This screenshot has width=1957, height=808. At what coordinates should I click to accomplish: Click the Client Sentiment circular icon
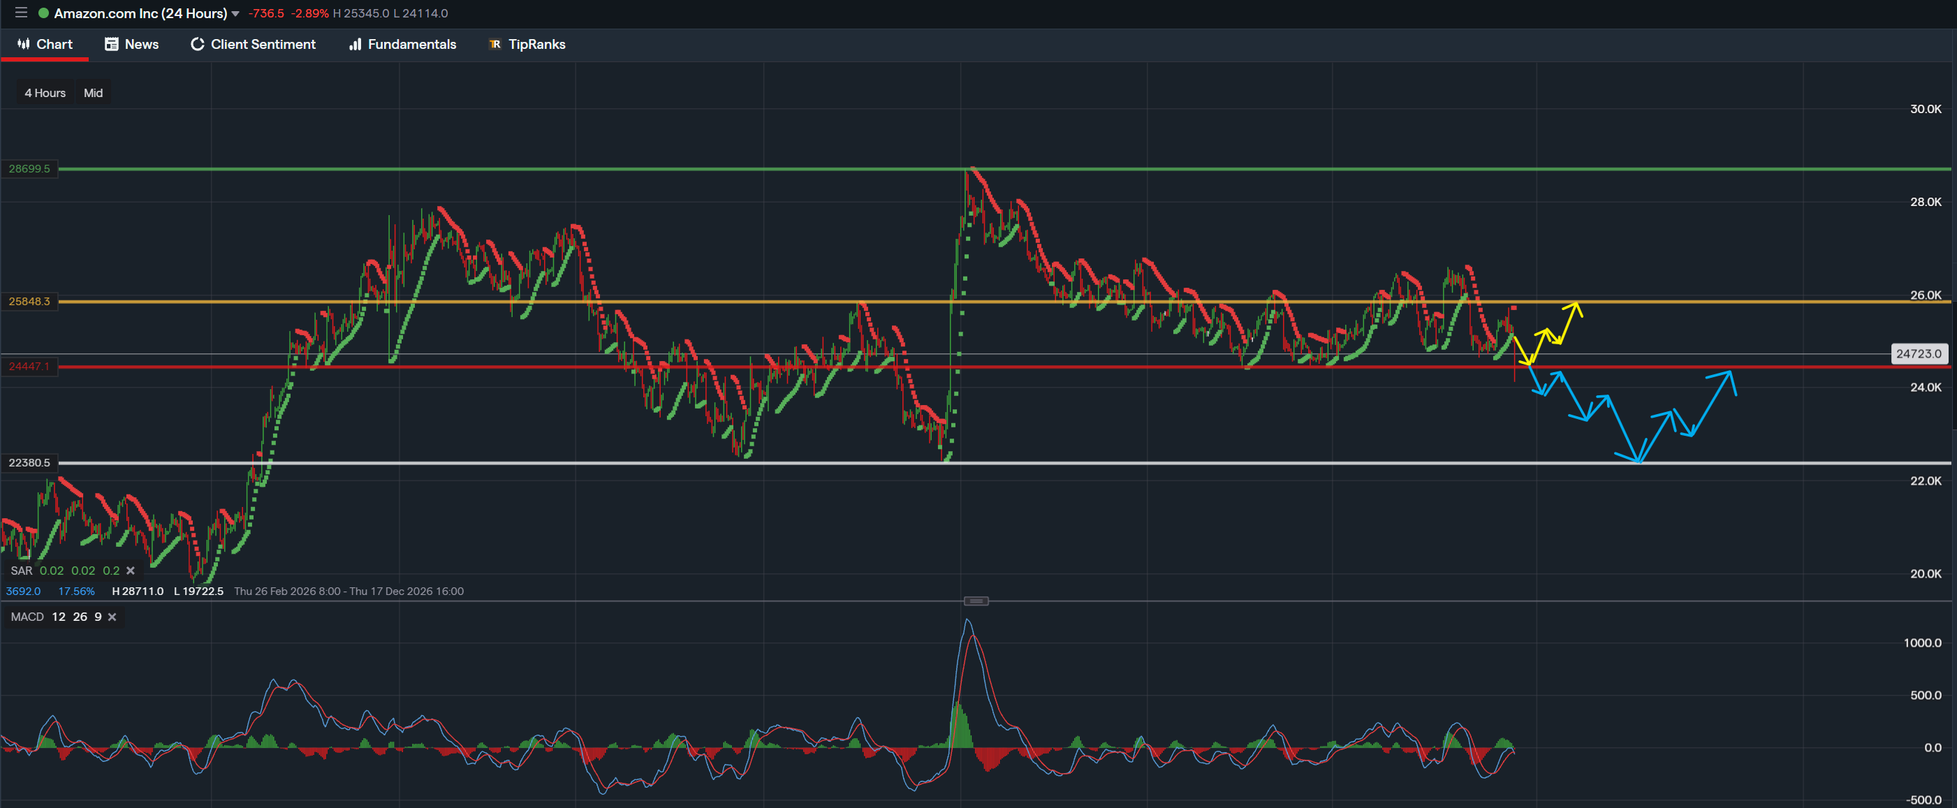pyautogui.click(x=198, y=44)
